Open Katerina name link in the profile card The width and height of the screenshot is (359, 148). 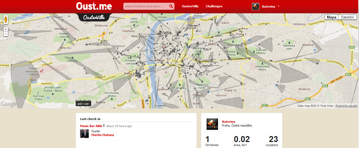pos(229,122)
